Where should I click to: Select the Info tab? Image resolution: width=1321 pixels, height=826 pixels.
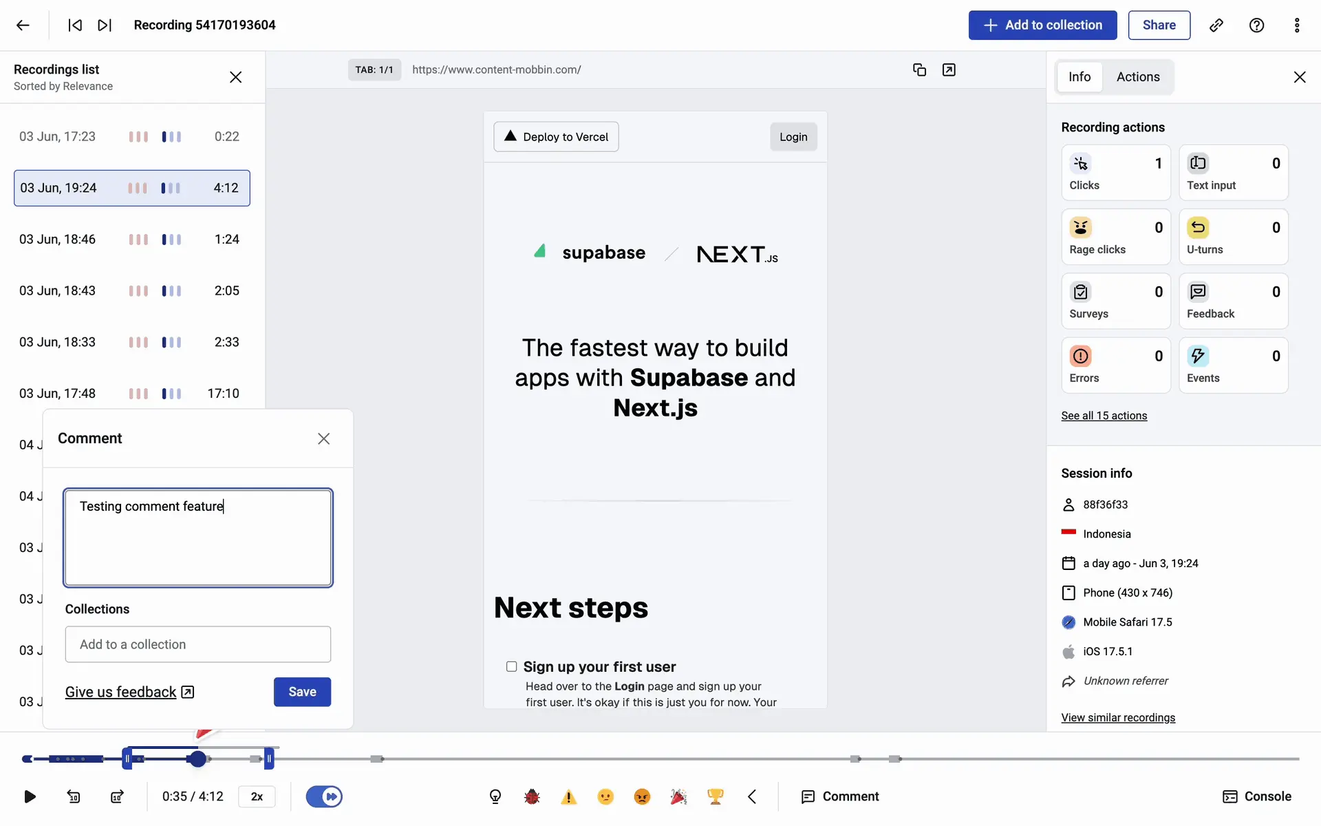[x=1079, y=77]
